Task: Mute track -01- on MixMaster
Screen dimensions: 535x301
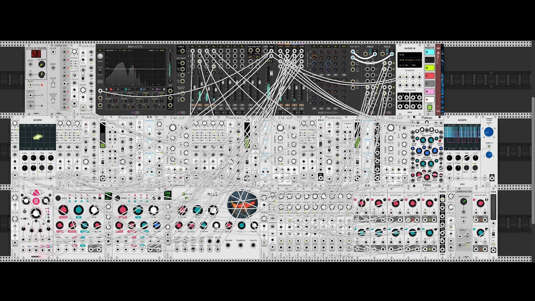Action: pyautogui.click(x=192, y=105)
